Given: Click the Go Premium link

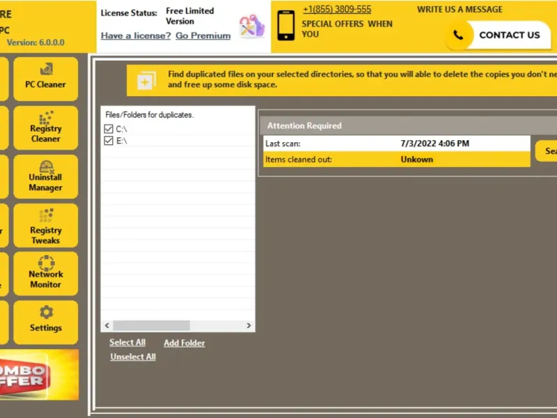Looking at the screenshot, I should [x=203, y=36].
